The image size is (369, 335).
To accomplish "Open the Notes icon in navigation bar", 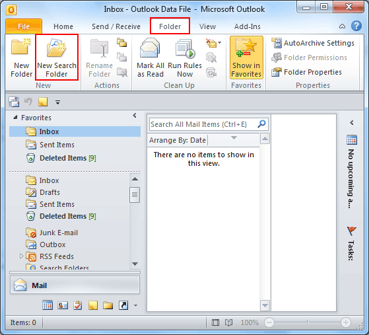I will coord(92,305).
